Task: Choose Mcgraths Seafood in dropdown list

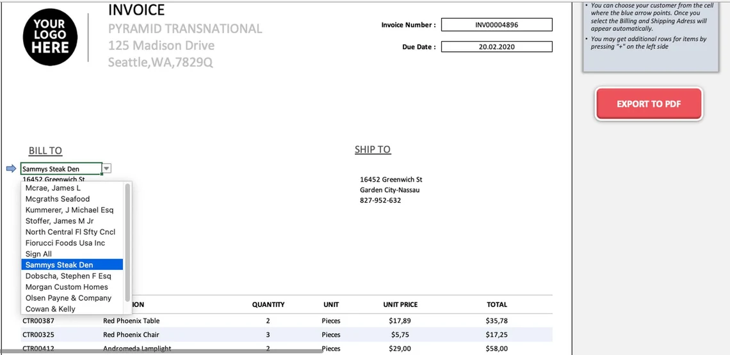Action: [58, 199]
